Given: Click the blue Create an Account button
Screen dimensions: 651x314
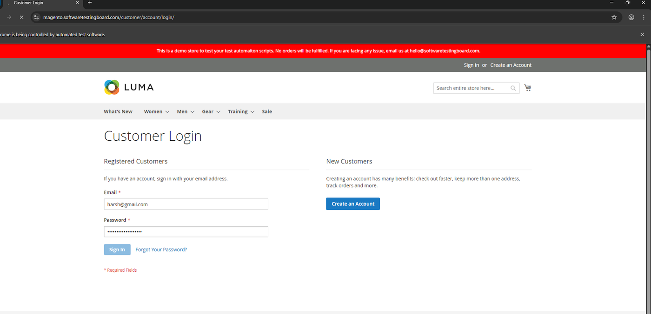Looking at the screenshot, I should point(353,204).
